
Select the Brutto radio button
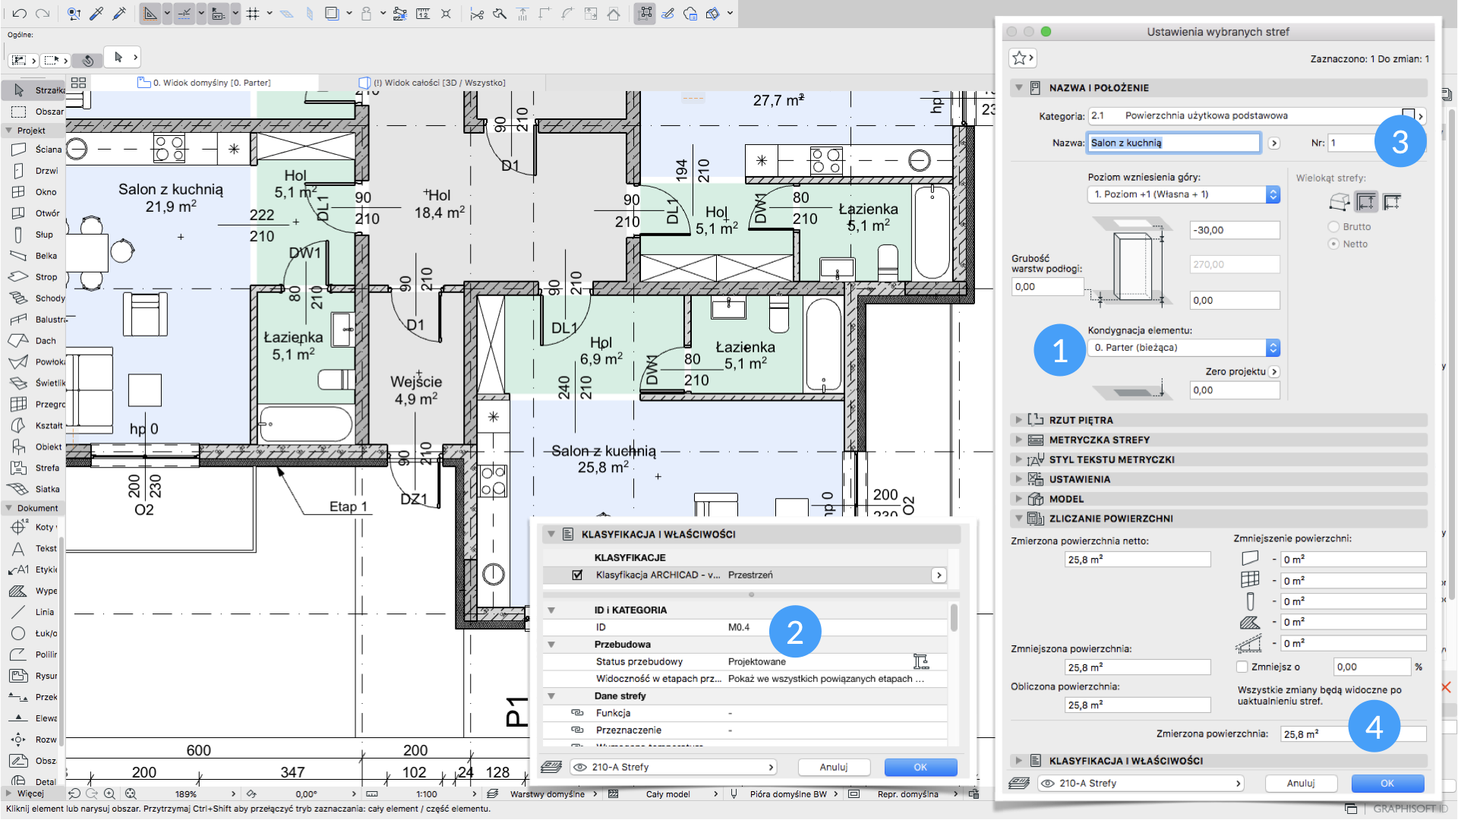click(1333, 227)
